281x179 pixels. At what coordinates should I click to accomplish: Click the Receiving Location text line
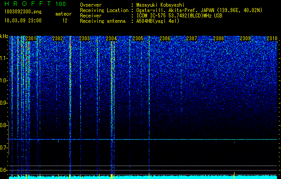pos(171,10)
